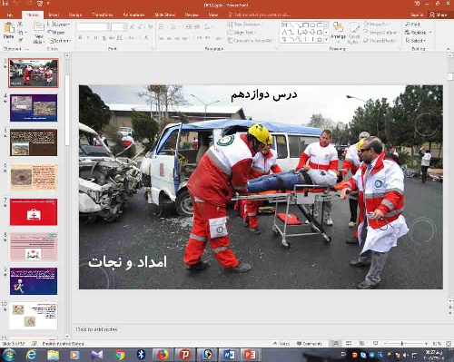Fit slide to current window icon
Screen dimensions: 454x362
coord(449,344)
